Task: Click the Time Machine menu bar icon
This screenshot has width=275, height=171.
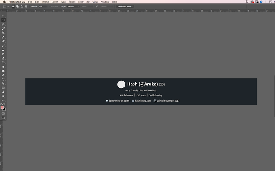Action: pyautogui.click(x=270, y=2)
